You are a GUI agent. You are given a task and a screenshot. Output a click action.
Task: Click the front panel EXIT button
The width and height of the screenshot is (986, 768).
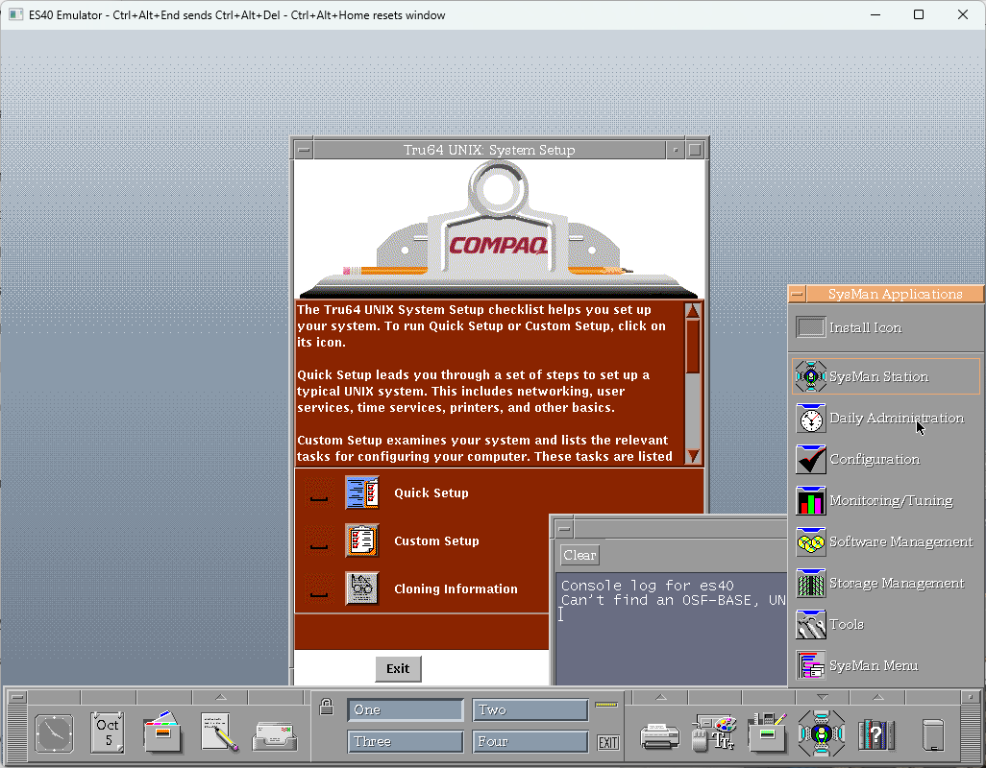pos(608,743)
